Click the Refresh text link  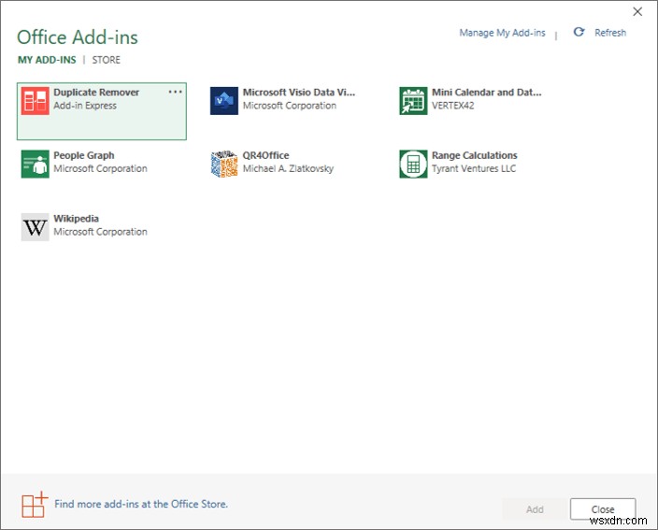(610, 33)
